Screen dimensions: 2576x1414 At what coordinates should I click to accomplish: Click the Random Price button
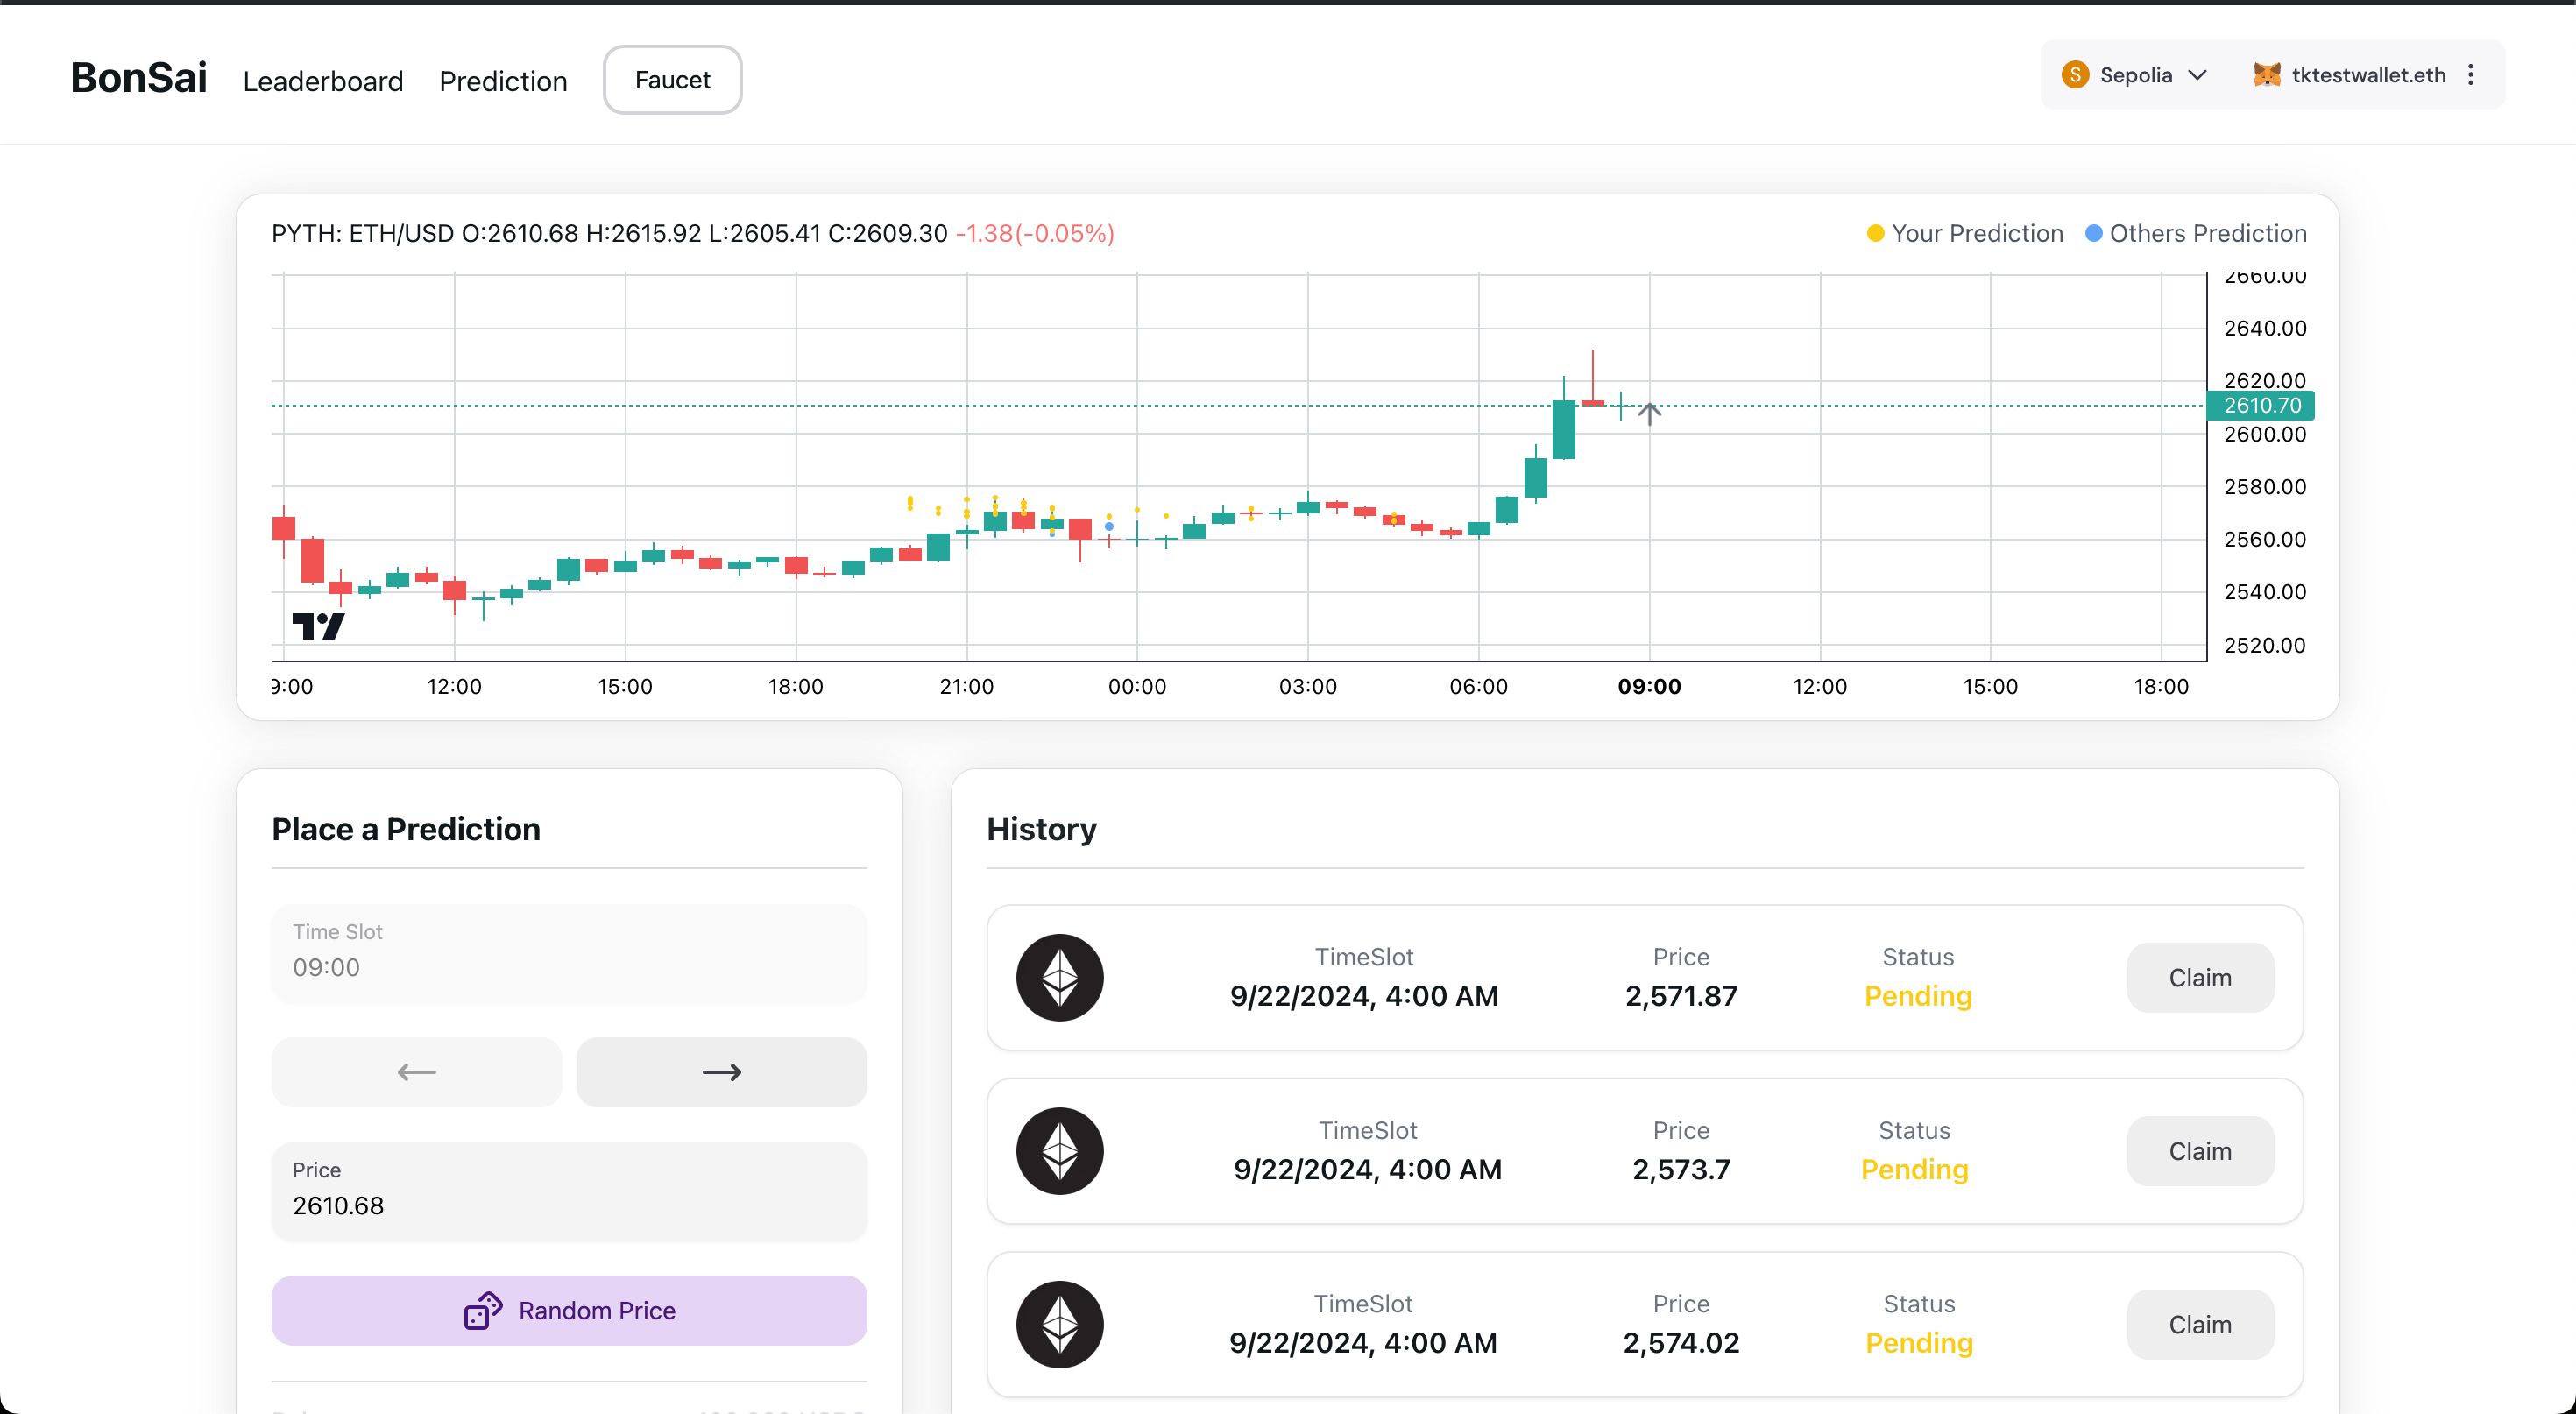pos(569,1310)
